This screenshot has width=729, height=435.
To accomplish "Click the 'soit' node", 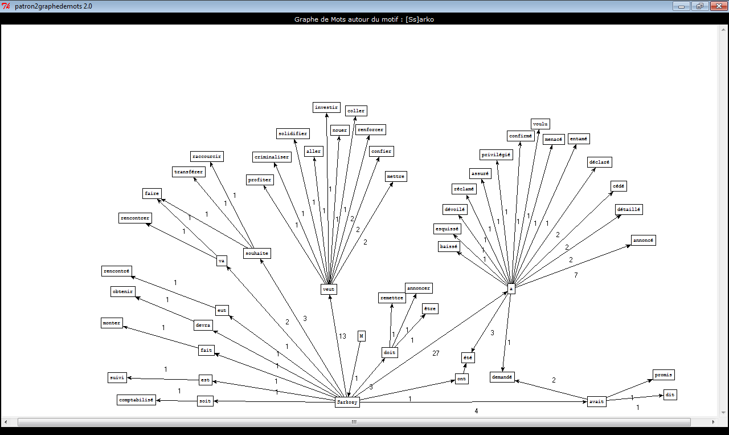I will coord(205,401).
